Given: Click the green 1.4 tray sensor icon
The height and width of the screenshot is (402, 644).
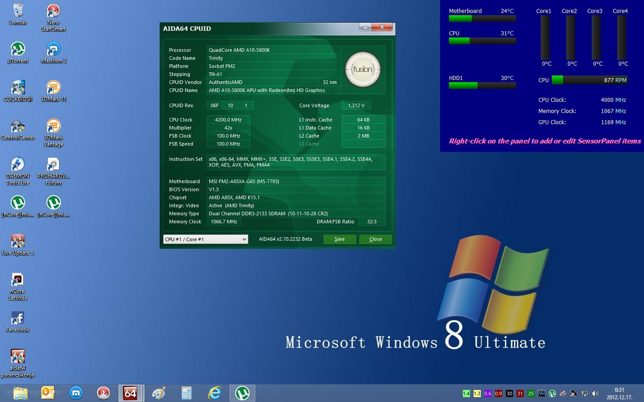Looking at the screenshot, I should click(466, 394).
